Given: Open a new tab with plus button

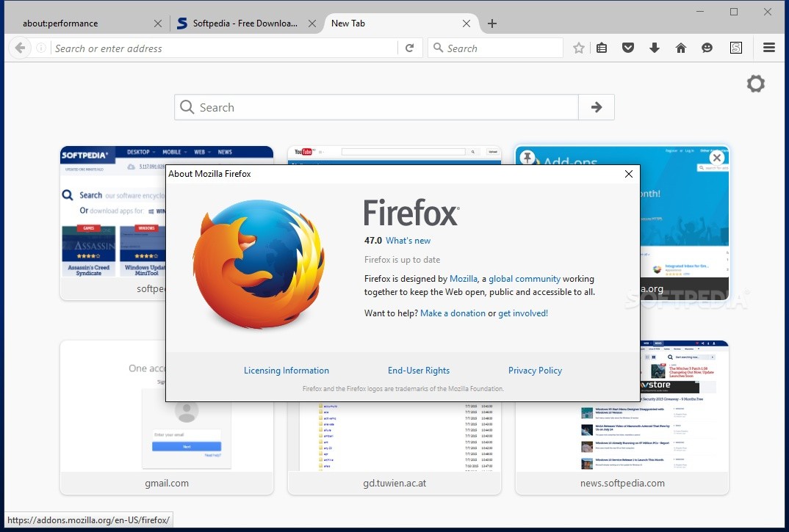Looking at the screenshot, I should 492,23.
